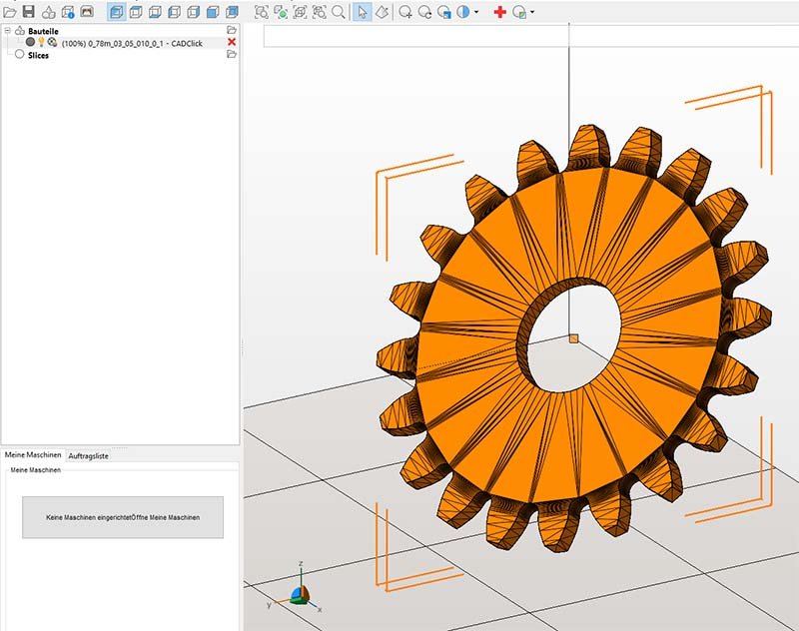Toggle the grey circle on the part row
The width and height of the screenshot is (799, 631).
[x=30, y=42]
